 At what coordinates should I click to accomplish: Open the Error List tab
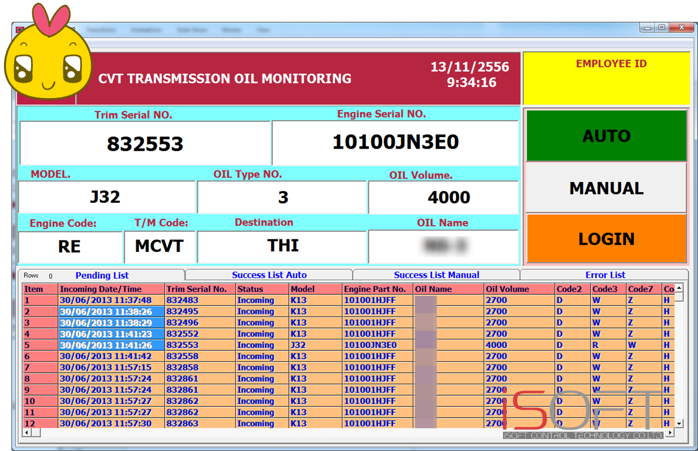pos(605,274)
